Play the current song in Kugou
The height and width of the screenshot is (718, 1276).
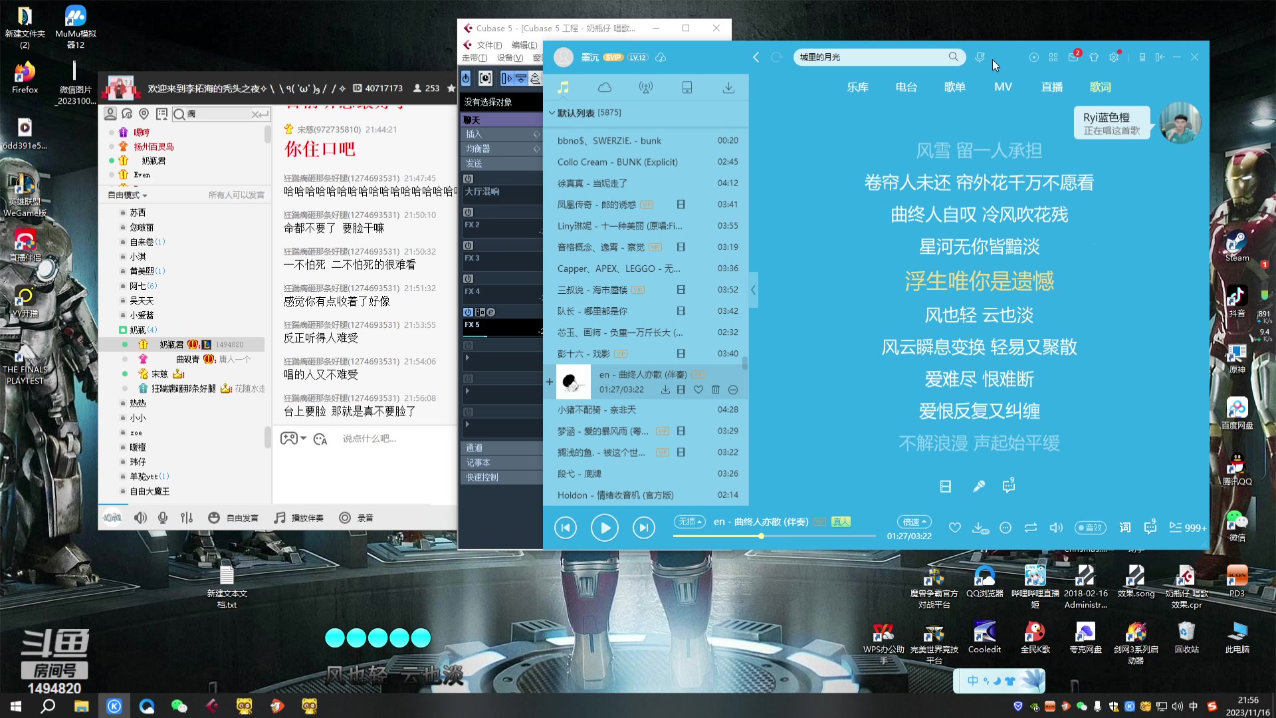604,528
